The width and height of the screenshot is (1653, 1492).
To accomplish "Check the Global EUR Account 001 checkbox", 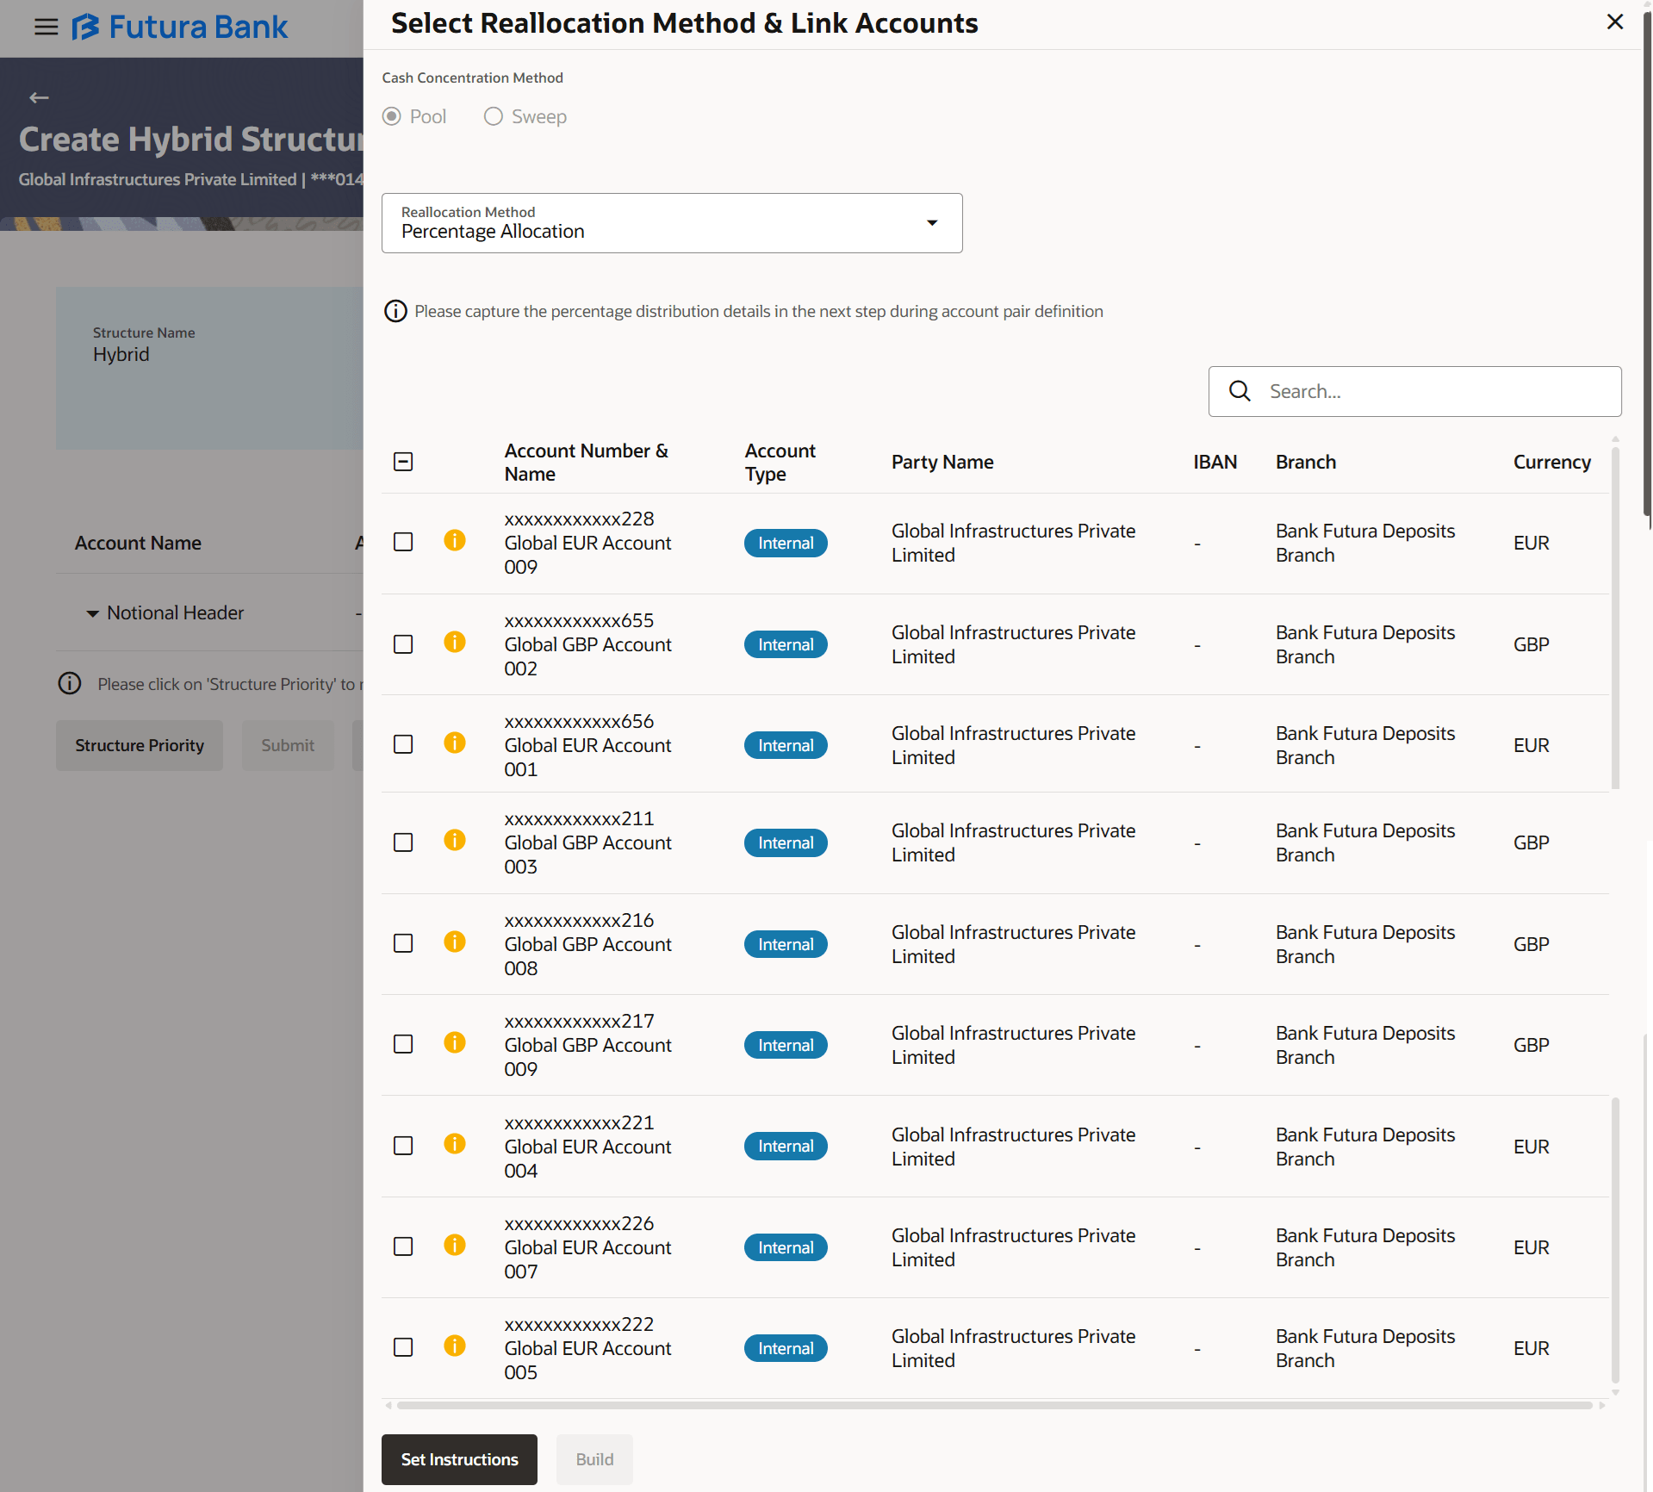I will [x=403, y=744].
